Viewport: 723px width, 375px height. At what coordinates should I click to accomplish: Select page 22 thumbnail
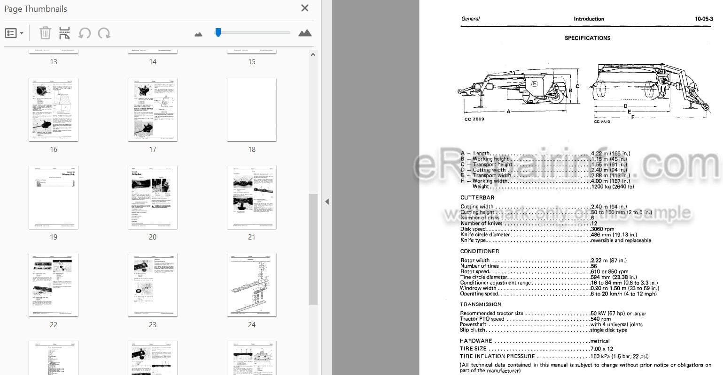[x=54, y=285]
